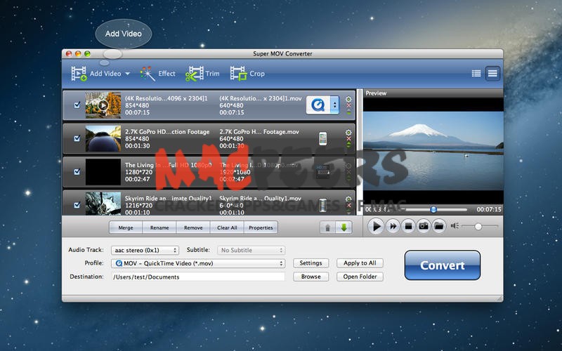The width and height of the screenshot is (562, 351).
Task: Toggle the 2.7K GoPro footage checkbox
Action: coord(77,138)
